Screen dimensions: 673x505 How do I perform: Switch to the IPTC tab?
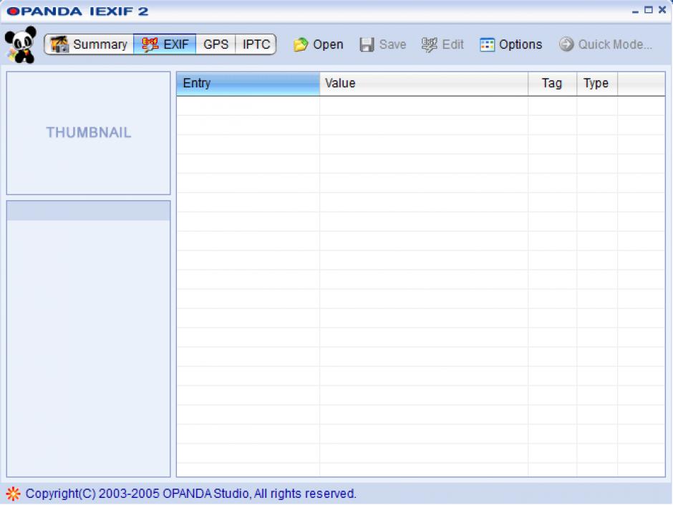pos(256,44)
